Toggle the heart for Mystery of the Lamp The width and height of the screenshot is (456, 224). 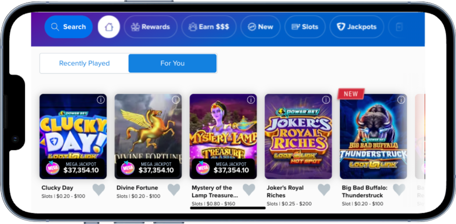click(249, 190)
